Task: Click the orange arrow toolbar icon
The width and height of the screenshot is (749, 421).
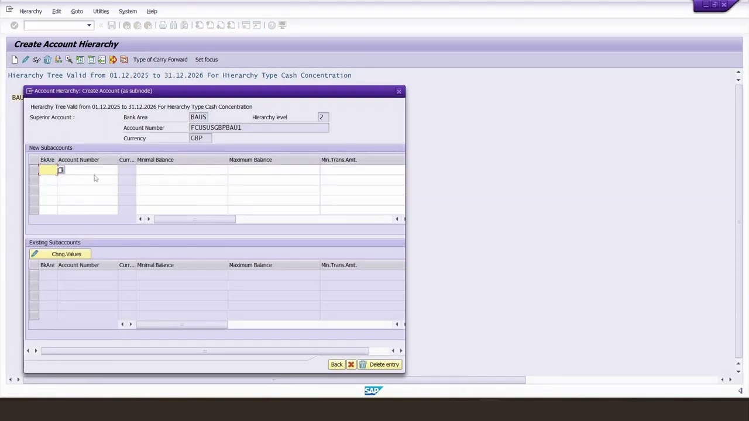Action: point(113,60)
